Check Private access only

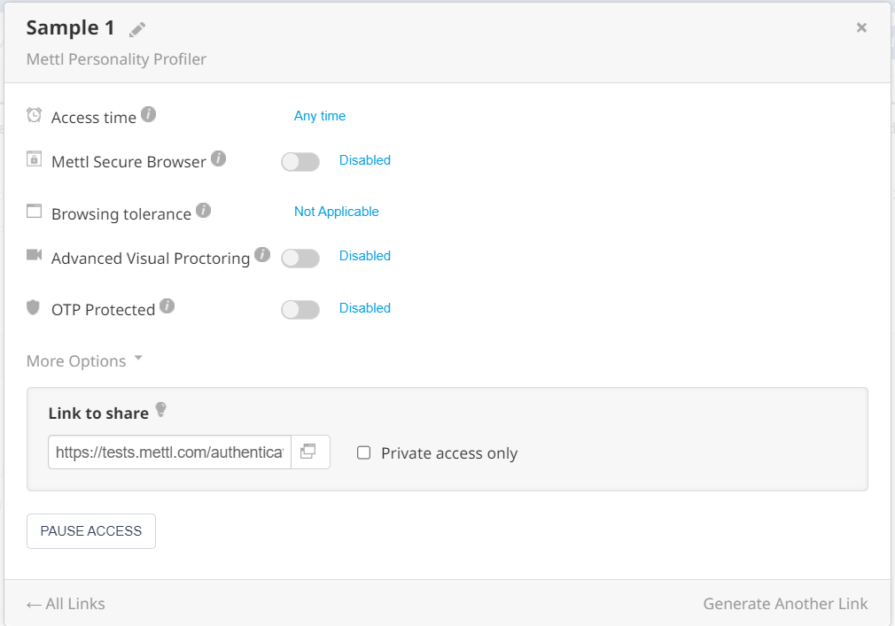click(x=363, y=452)
